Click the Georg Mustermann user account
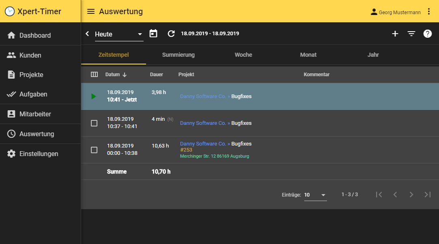The height and width of the screenshot is (244, 439). [396, 12]
